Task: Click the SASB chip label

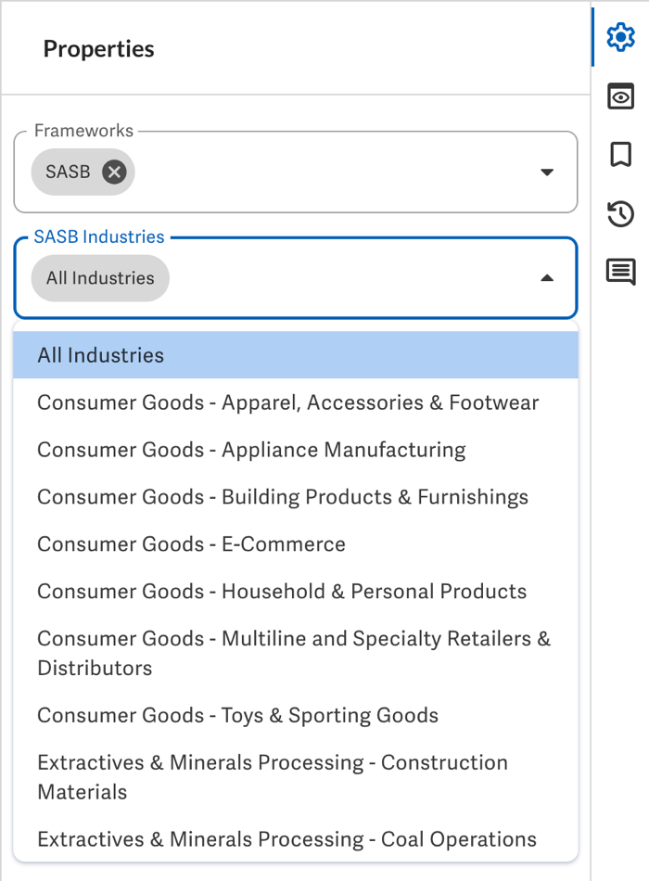Action: 68,172
